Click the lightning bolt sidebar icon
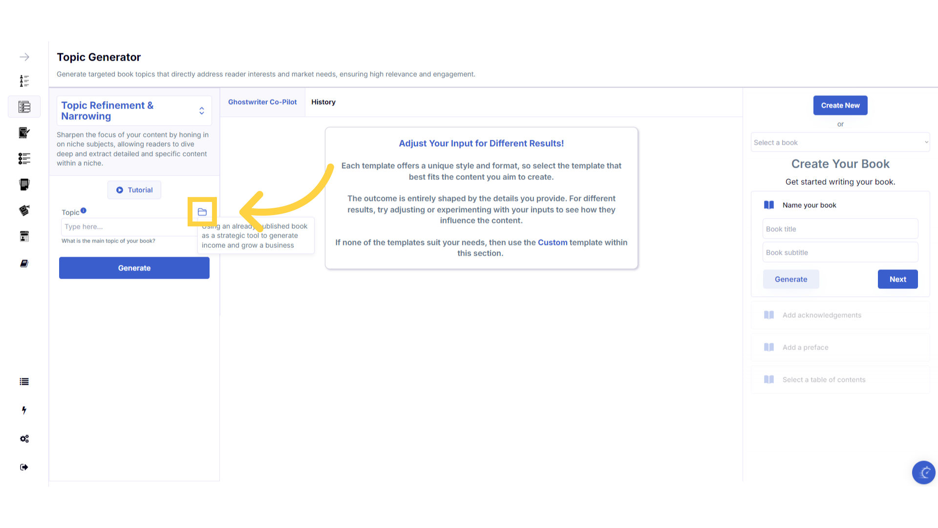 coord(24,410)
